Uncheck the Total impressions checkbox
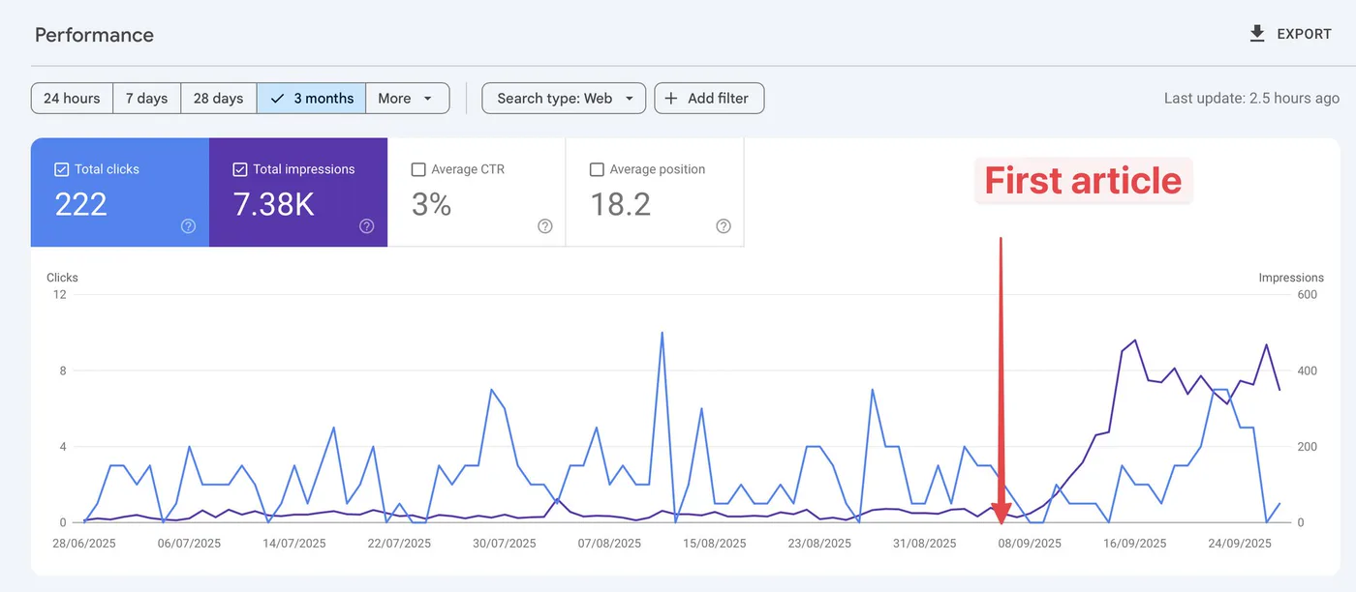Image resolution: width=1356 pixels, height=592 pixels. (240, 169)
